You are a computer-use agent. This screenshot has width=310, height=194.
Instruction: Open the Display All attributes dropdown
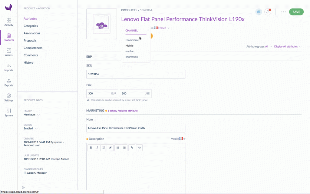point(288,46)
